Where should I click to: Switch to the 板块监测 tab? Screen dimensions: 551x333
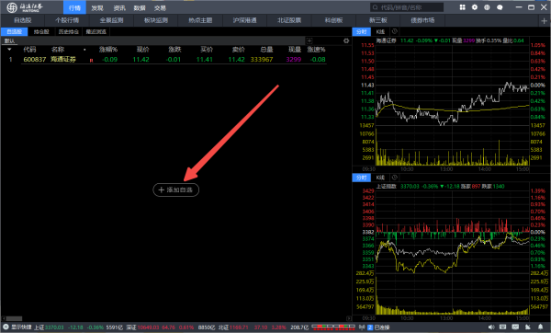pos(156,20)
